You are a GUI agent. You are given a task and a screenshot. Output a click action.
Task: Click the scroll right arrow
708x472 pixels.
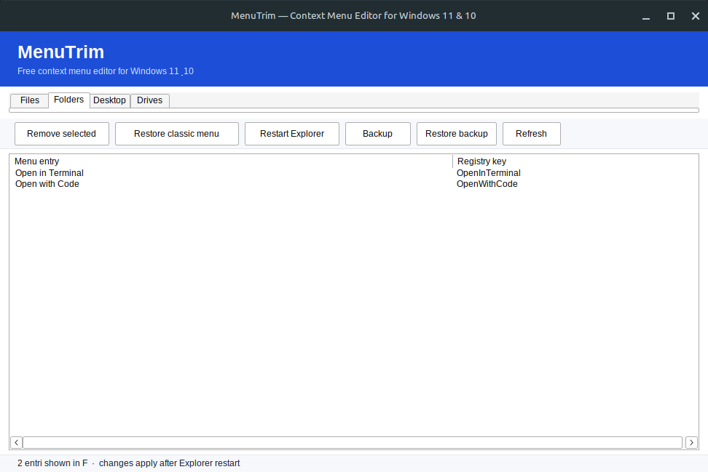pos(691,442)
